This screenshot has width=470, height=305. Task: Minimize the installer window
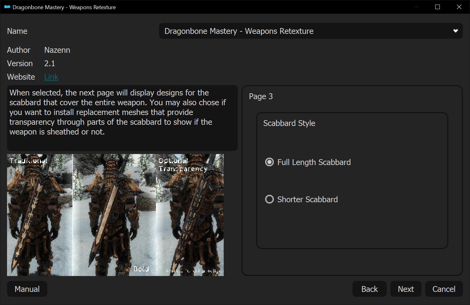pyautogui.click(x=416, y=7)
